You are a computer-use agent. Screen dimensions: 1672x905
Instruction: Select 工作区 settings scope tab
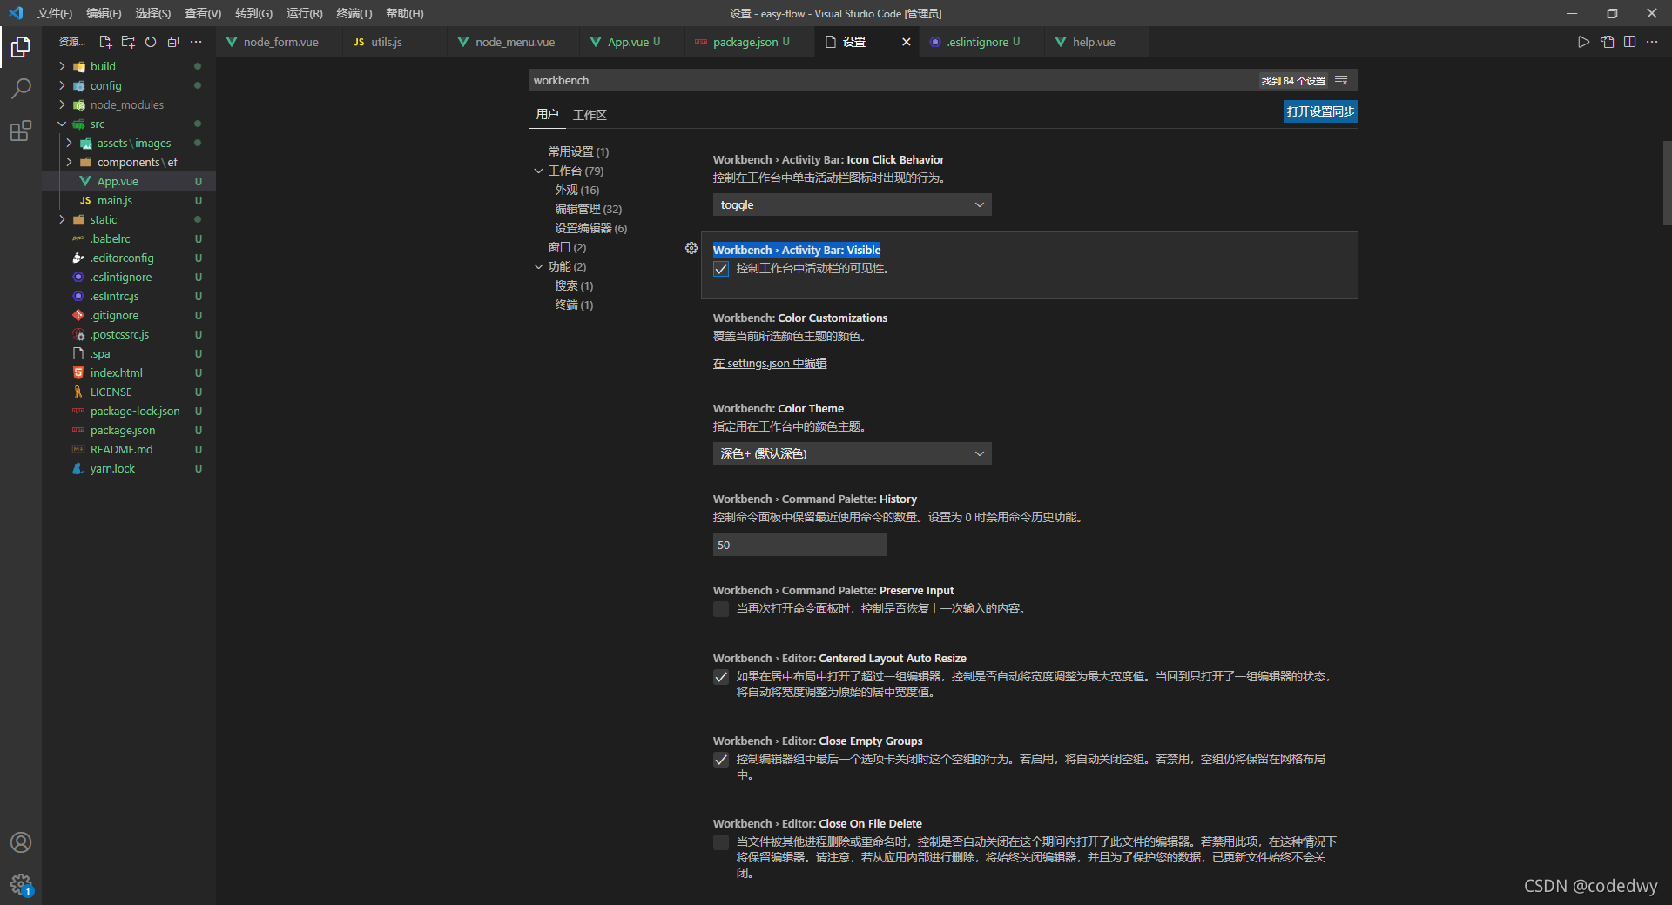[x=590, y=115]
